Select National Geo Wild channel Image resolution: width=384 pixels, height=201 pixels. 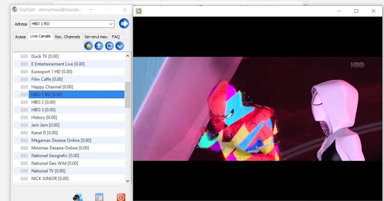point(55,163)
